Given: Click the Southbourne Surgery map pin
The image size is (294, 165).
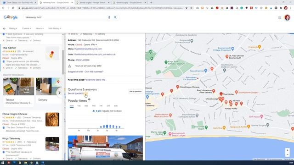Looking at the screenshot, I should (x=237, y=92).
